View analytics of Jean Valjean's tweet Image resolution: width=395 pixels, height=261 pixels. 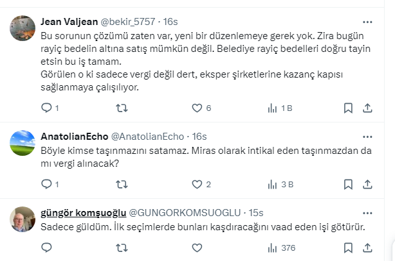(x=273, y=108)
